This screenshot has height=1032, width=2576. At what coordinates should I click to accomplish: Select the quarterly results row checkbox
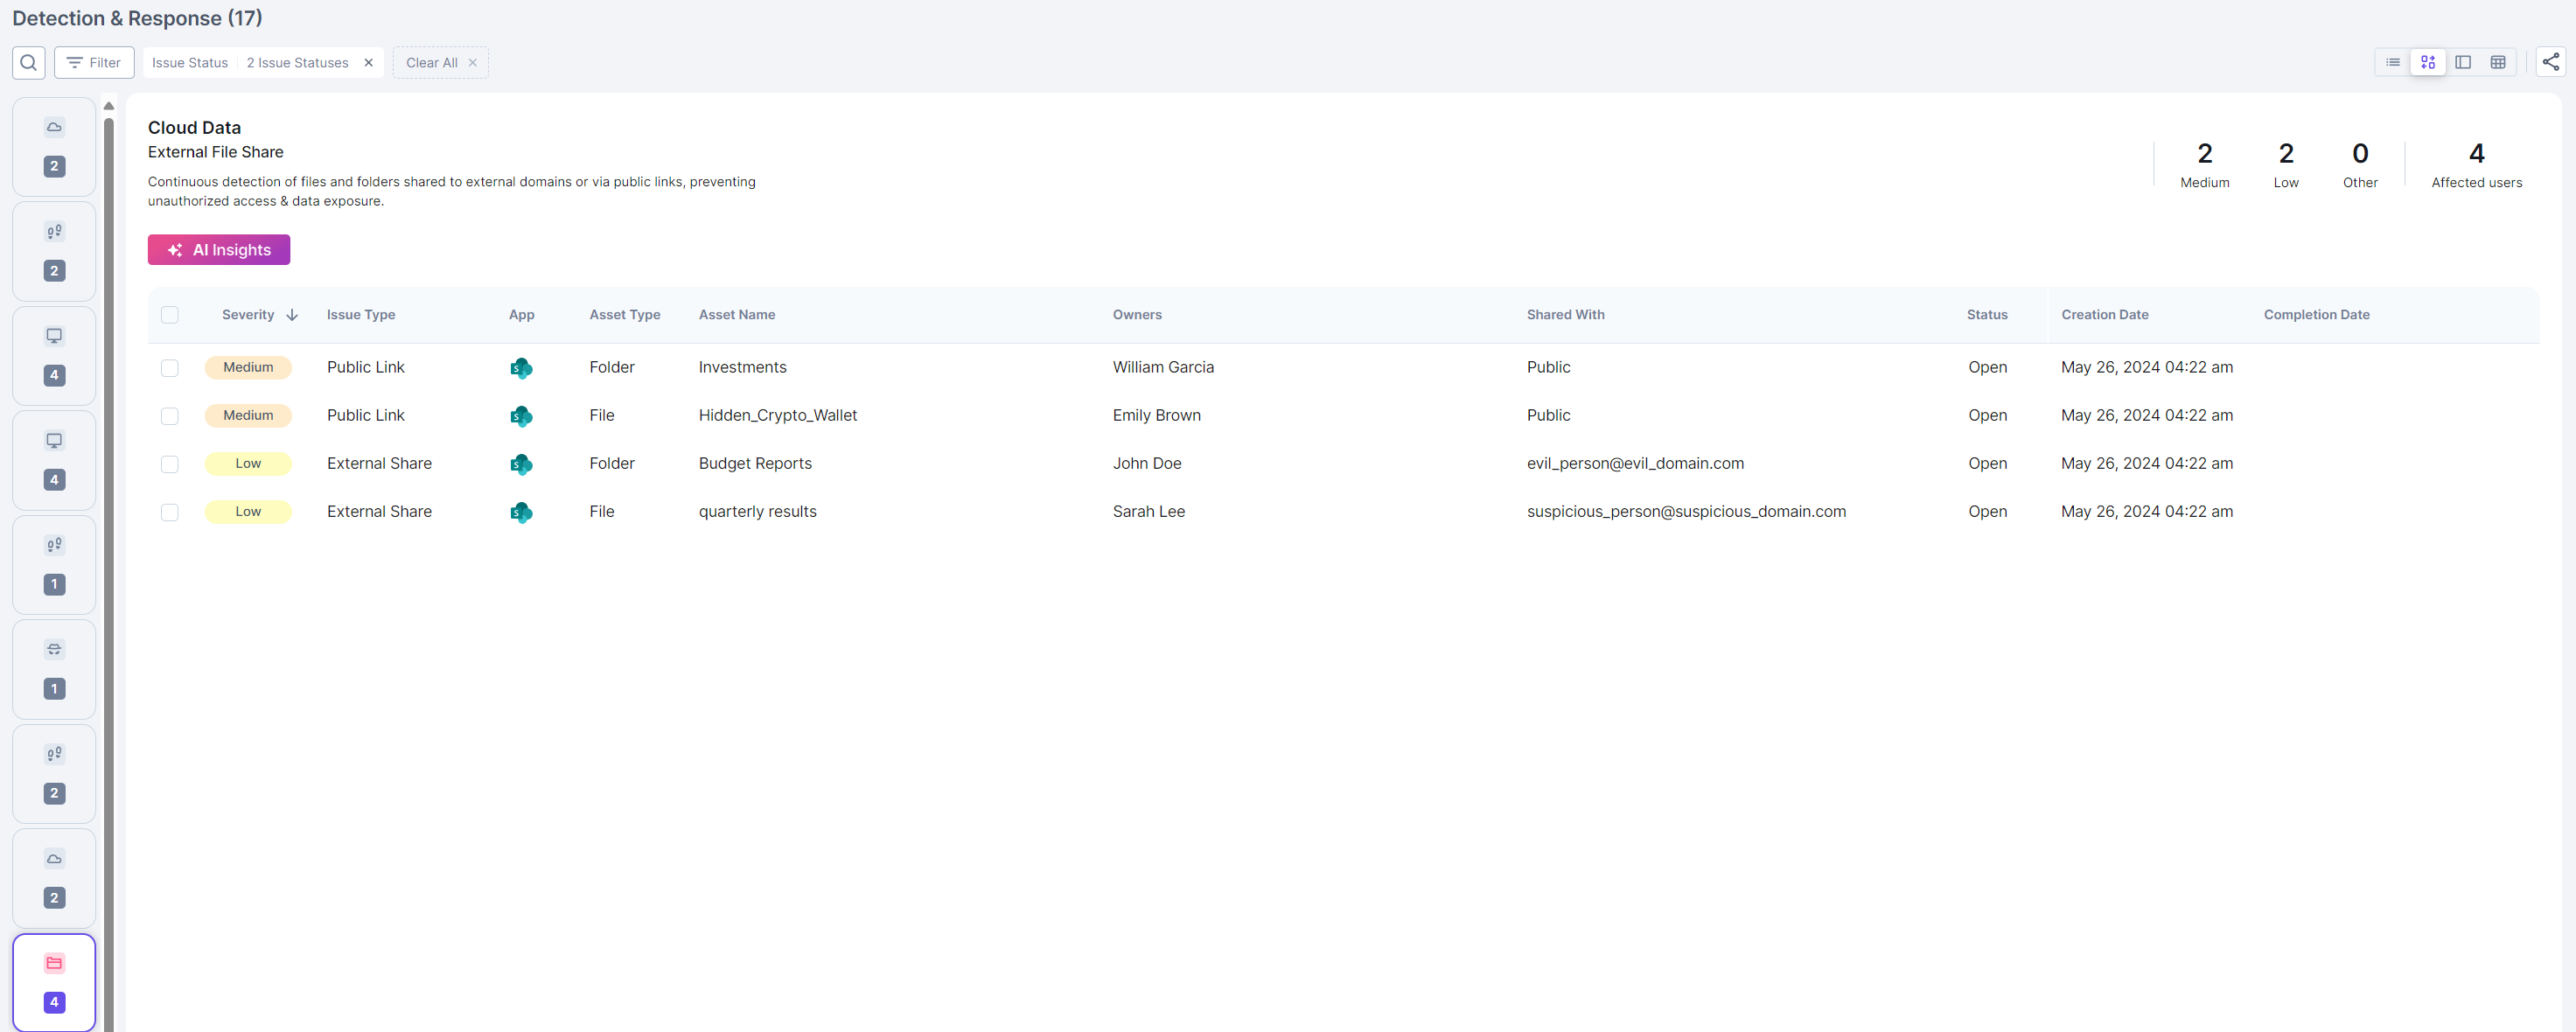170,512
